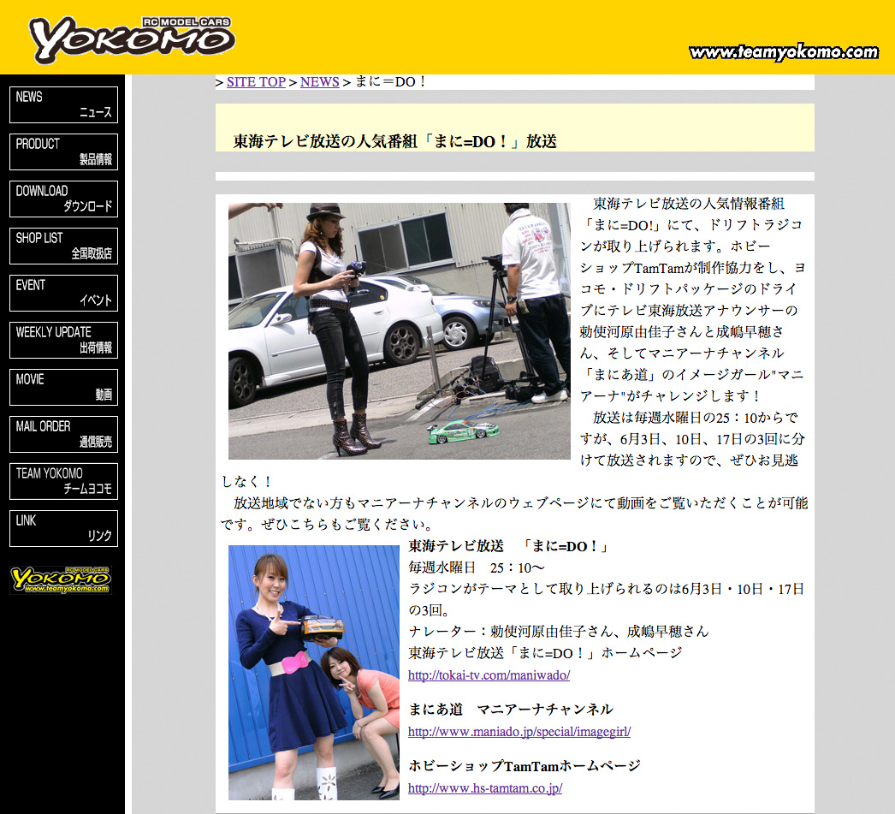
Task: Select the MAIL ORDER menu item
Action: (63, 434)
